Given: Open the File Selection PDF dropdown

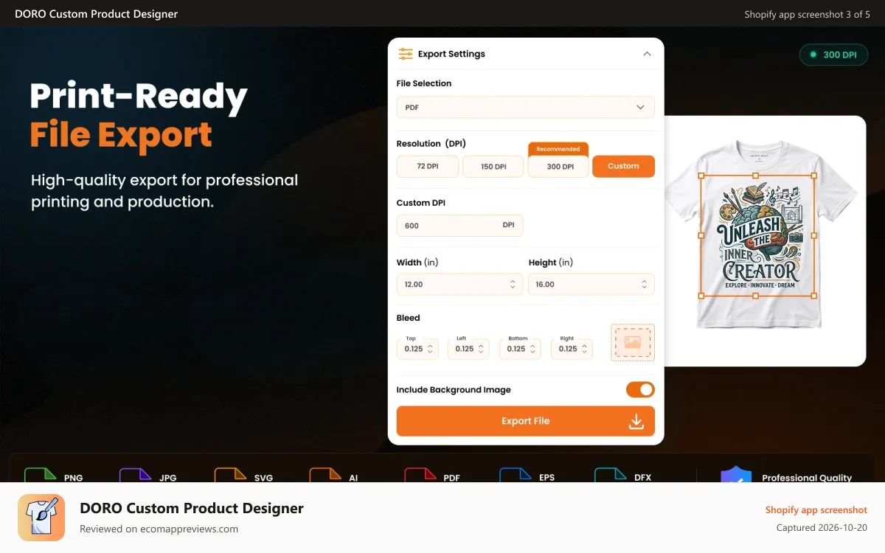Looking at the screenshot, I should click(525, 107).
